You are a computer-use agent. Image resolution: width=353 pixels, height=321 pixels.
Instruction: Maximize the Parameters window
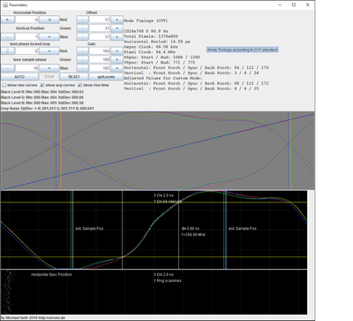[x=294, y=4]
